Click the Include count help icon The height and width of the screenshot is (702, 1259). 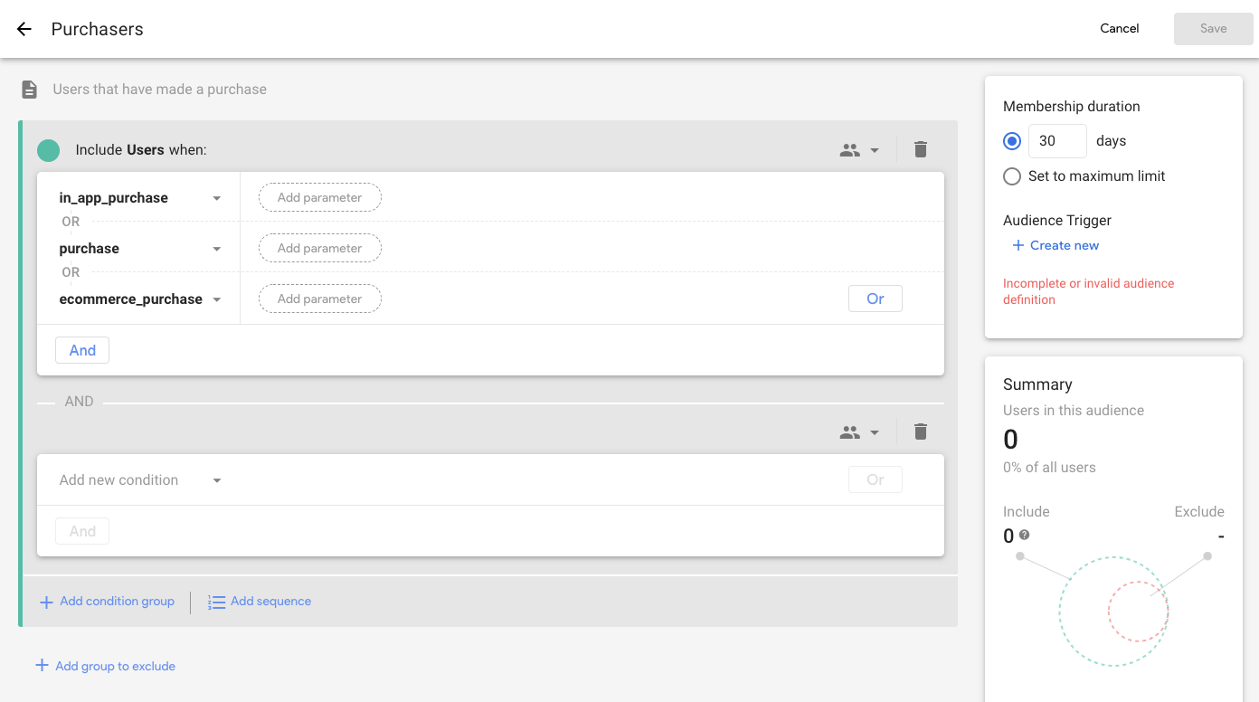(x=1025, y=535)
